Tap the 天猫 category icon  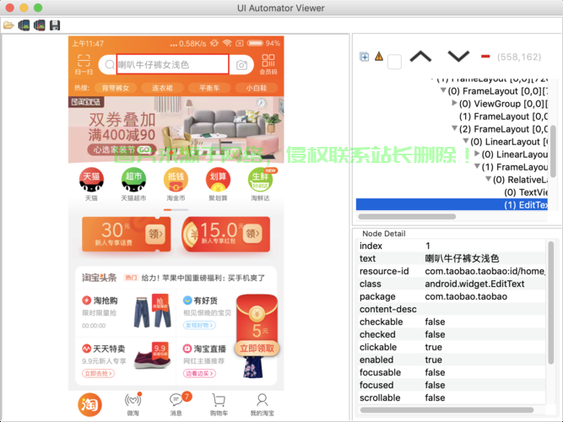click(x=91, y=184)
